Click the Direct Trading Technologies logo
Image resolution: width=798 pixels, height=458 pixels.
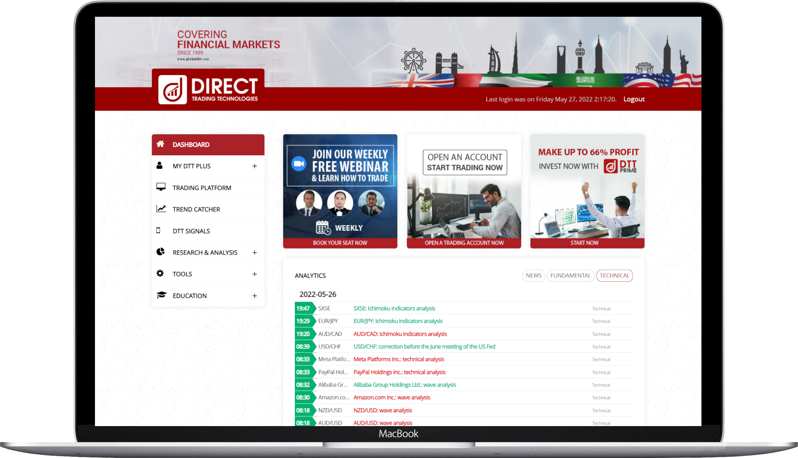pos(208,89)
